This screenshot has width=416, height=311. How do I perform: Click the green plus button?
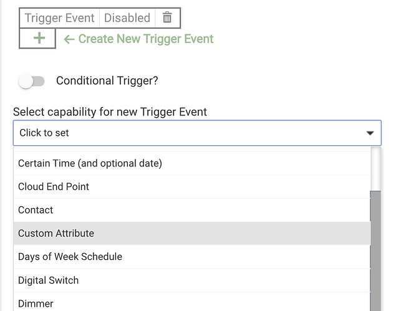tap(39, 39)
